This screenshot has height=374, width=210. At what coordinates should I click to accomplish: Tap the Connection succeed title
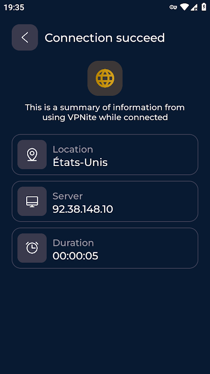[x=105, y=38]
